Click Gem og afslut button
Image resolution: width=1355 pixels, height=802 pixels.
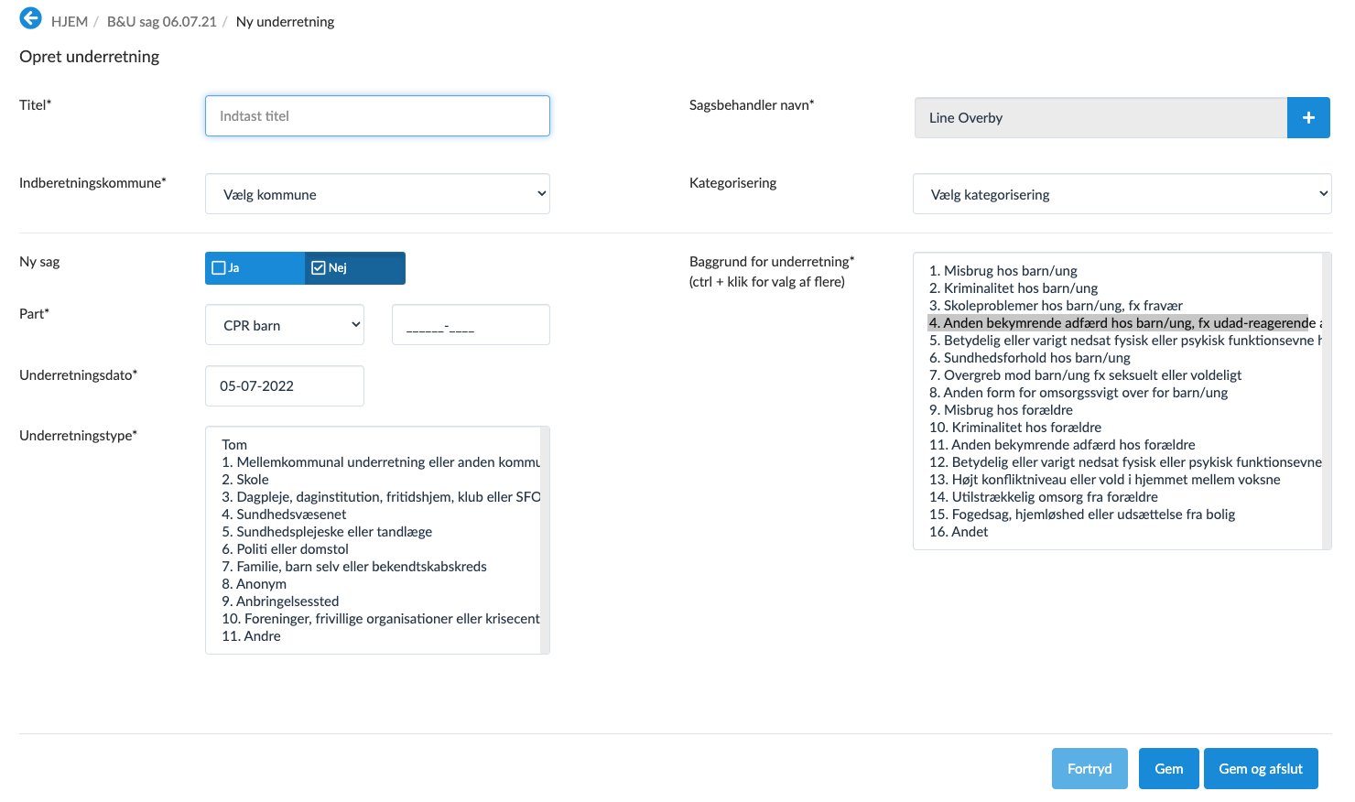click(1260, 769)
